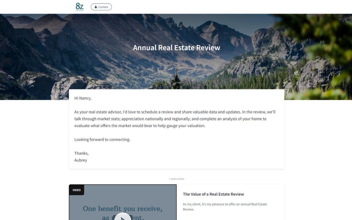
Task: Click the real estate advisor message paragraph
Action: pos(175,119)
